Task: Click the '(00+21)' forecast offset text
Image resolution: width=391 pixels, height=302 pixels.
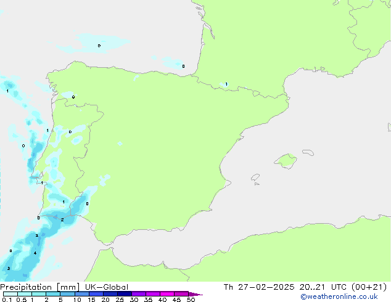Action: pyautogui.click(x=369, y=287)
